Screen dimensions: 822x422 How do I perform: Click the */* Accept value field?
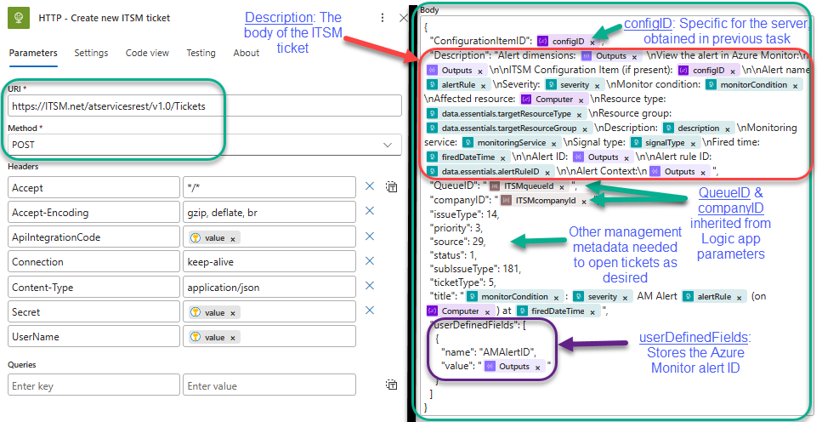point(269,187)
